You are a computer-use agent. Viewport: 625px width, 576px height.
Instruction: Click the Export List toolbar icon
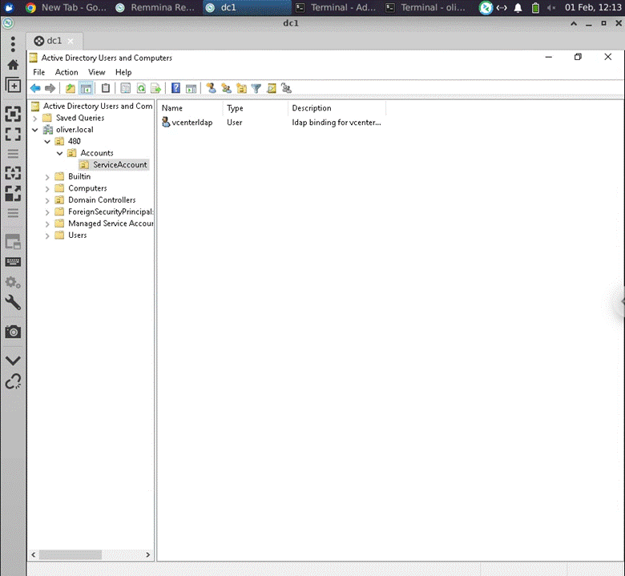pos(156,88)
